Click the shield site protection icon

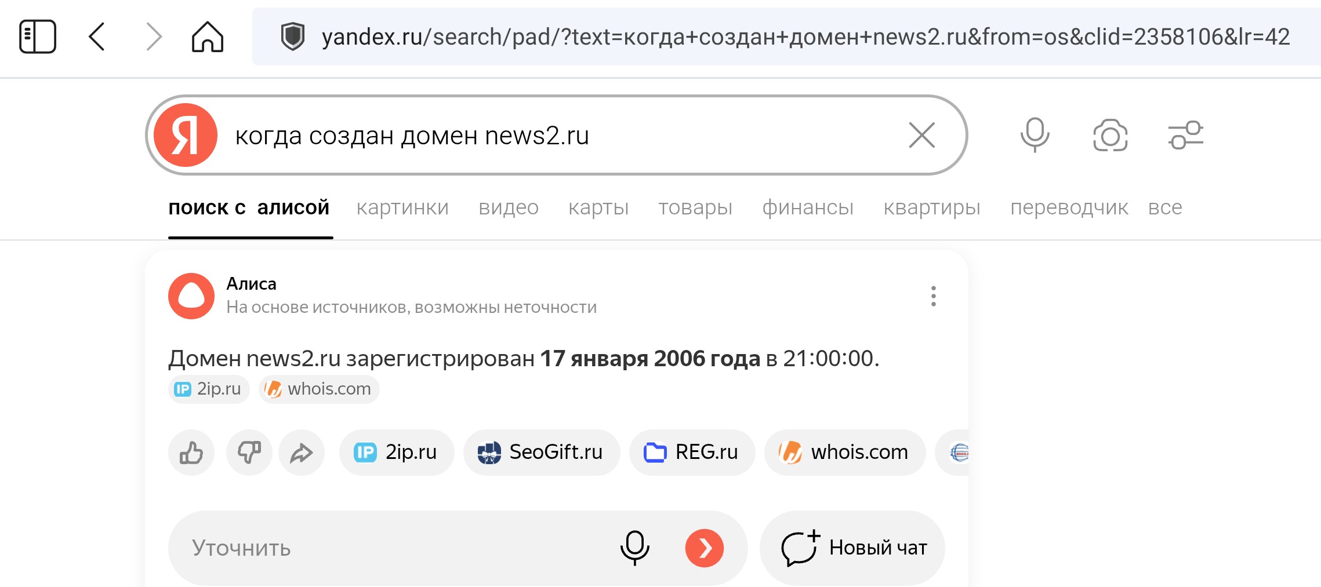pyautogui.click(x=292, y=37)
